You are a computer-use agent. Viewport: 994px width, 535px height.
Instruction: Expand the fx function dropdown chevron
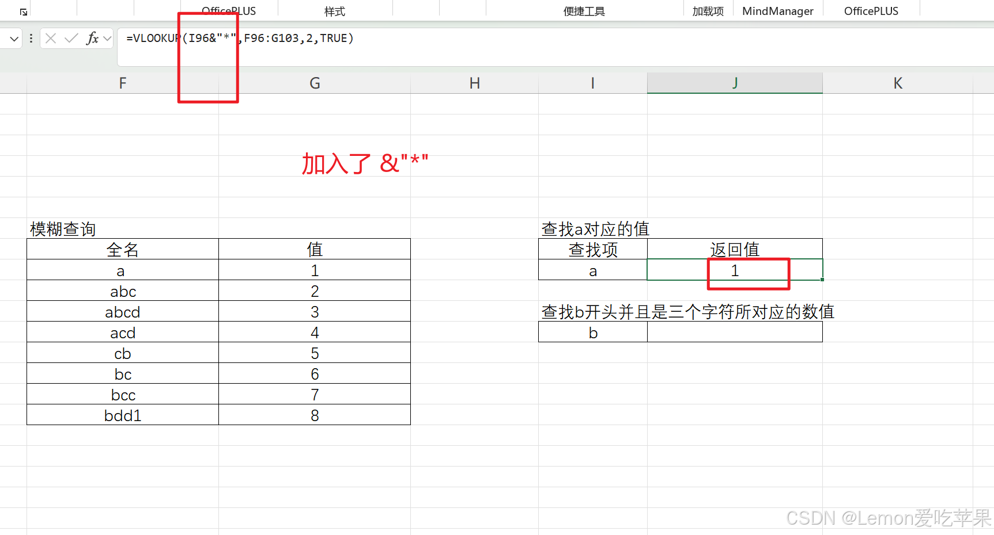pyautogui.click(x=107, y=39)
